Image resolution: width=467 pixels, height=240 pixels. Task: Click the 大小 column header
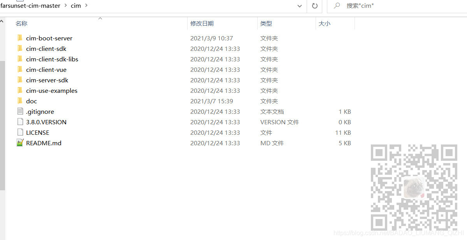(325, 23)
